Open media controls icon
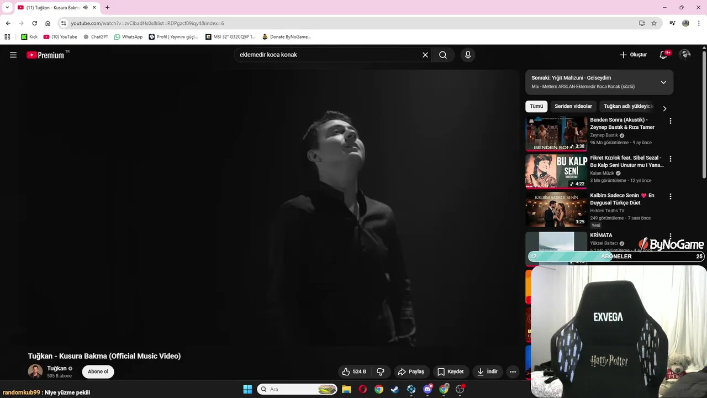 [x=672, y=23]
